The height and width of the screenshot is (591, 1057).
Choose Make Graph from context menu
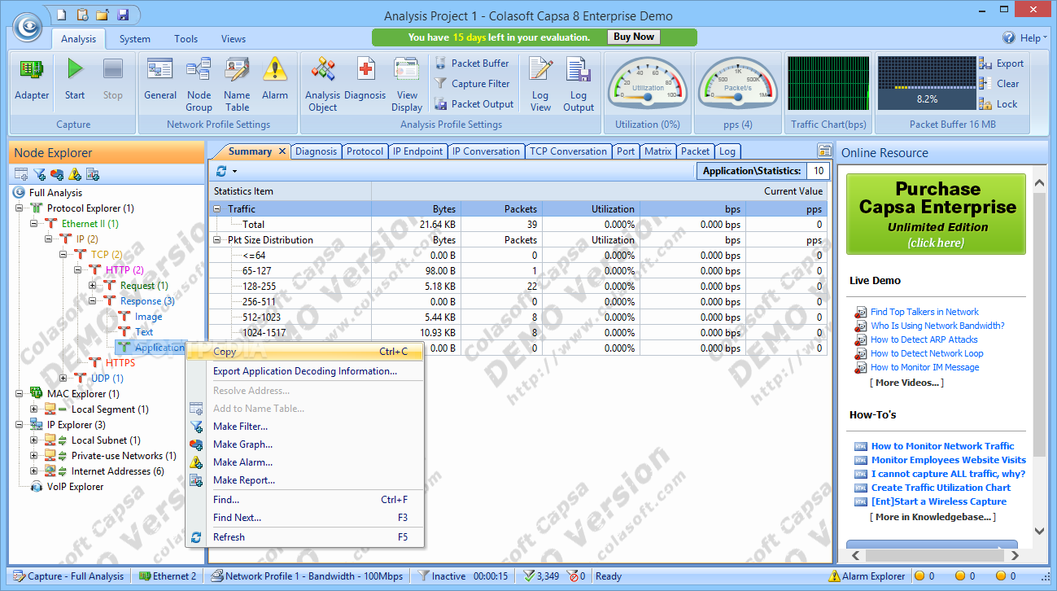pos(305,444)
